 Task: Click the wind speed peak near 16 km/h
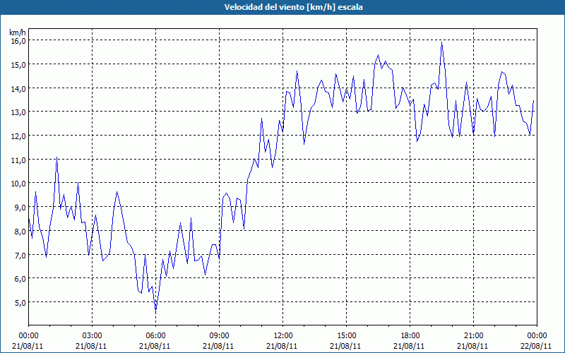[x=442, y=42]
